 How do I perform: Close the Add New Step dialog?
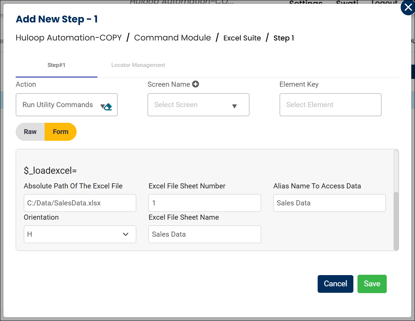point(408,8)
